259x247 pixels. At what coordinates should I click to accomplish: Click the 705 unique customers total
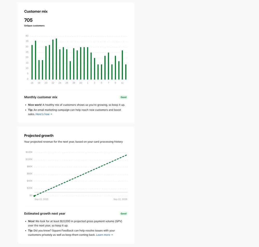click(x=28, y=20)
